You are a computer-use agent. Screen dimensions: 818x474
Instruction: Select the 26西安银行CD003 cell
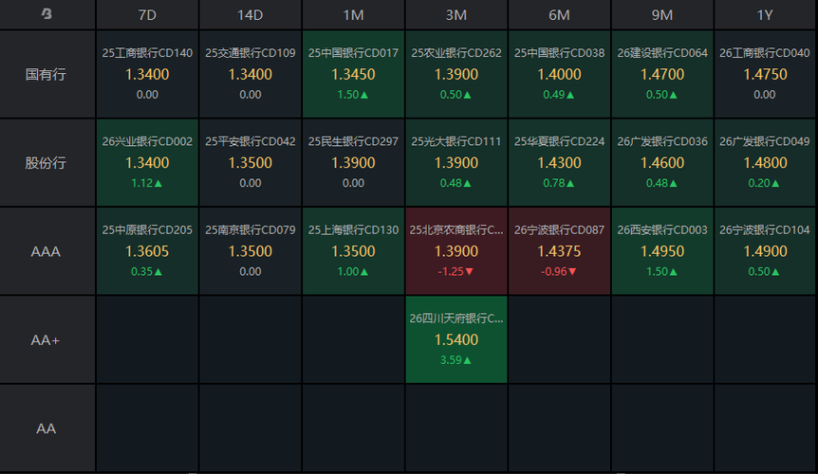(x=662, y=251)
